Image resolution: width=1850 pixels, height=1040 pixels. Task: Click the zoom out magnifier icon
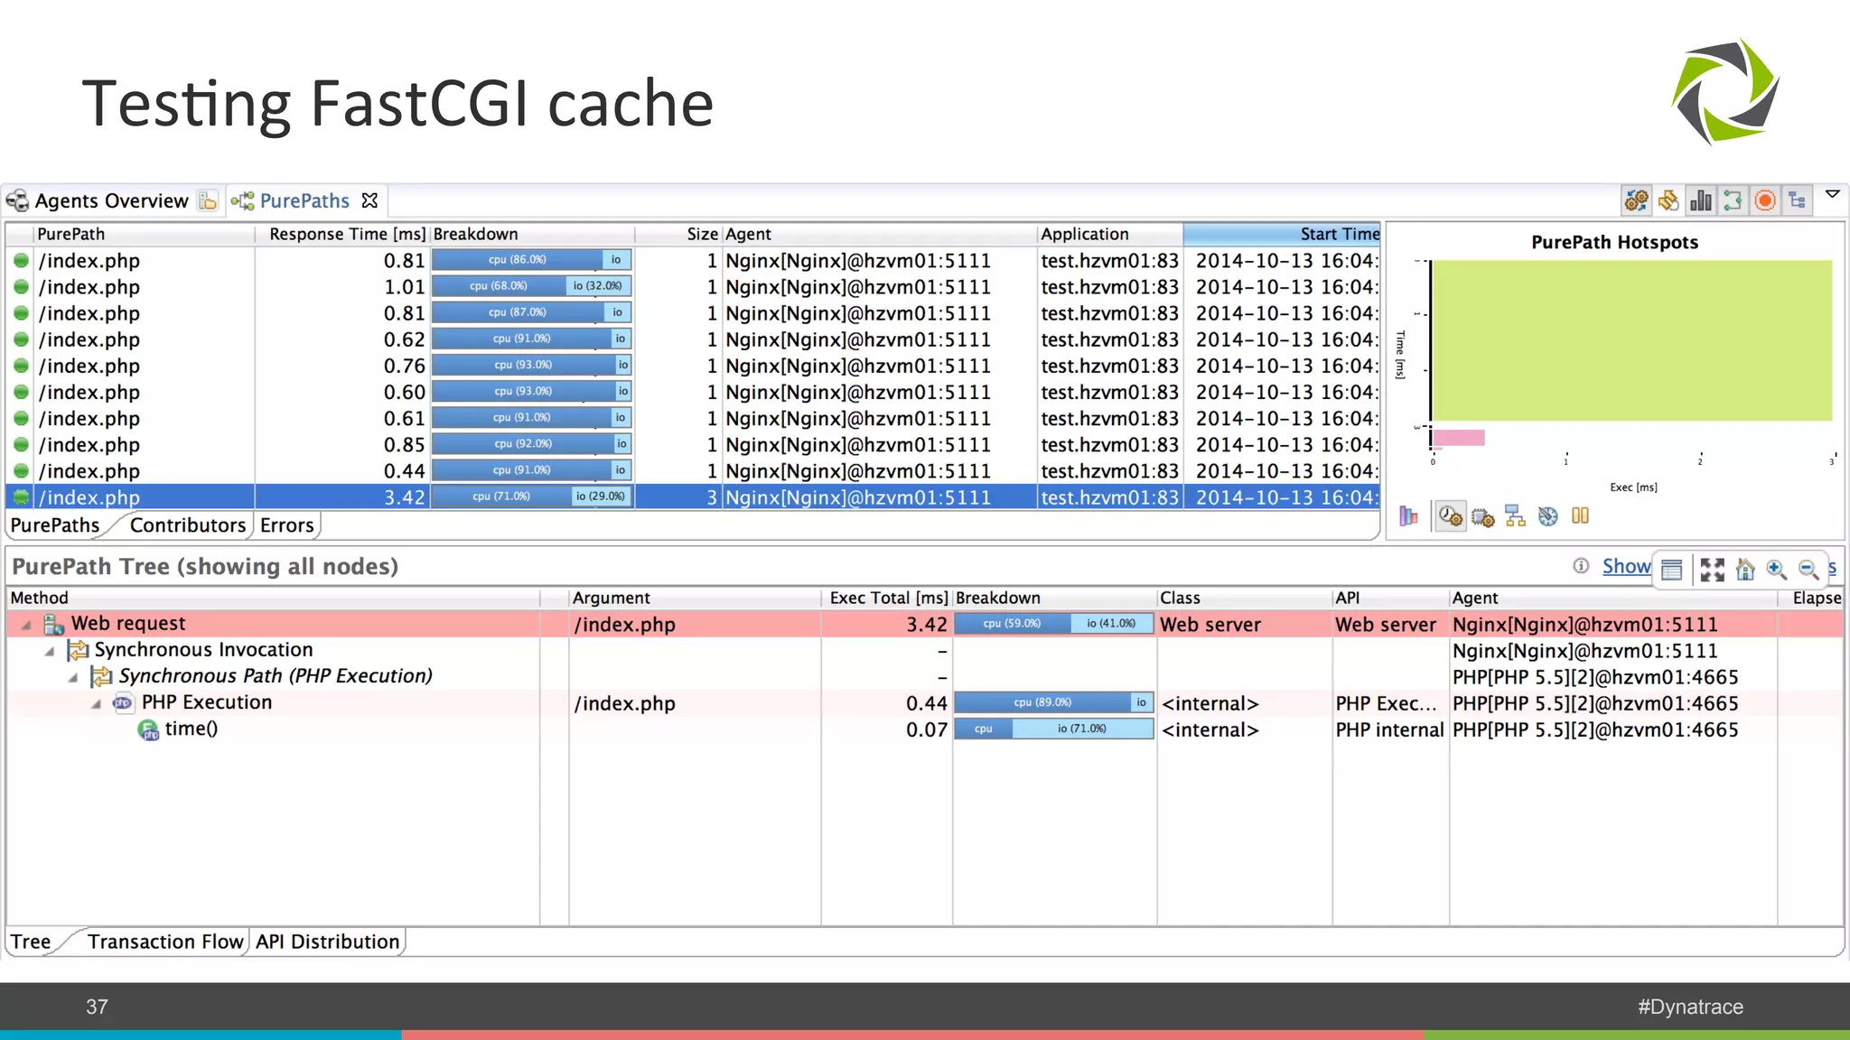pos(1808,569)
